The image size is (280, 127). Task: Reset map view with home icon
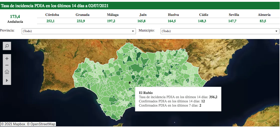pyautogui.click(x=7, y=72)
